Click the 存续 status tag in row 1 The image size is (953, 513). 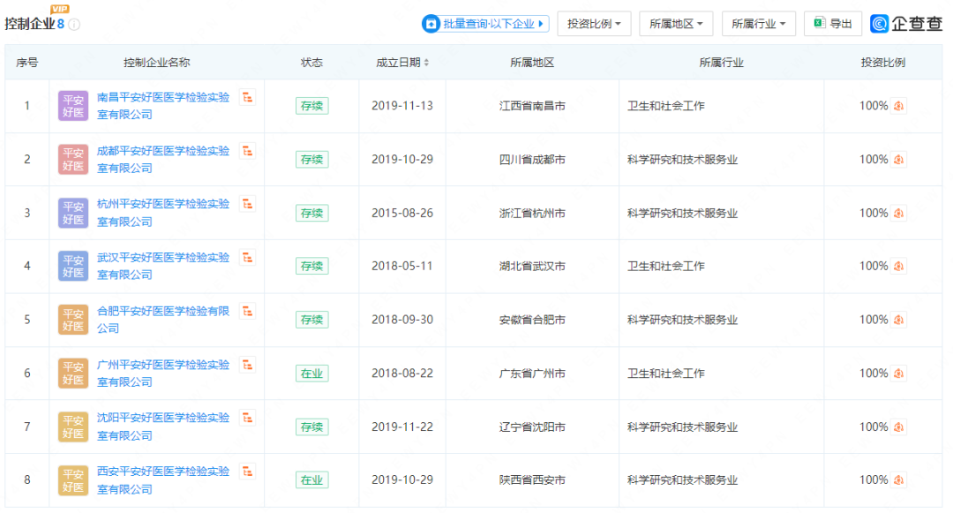click(311, 106)
